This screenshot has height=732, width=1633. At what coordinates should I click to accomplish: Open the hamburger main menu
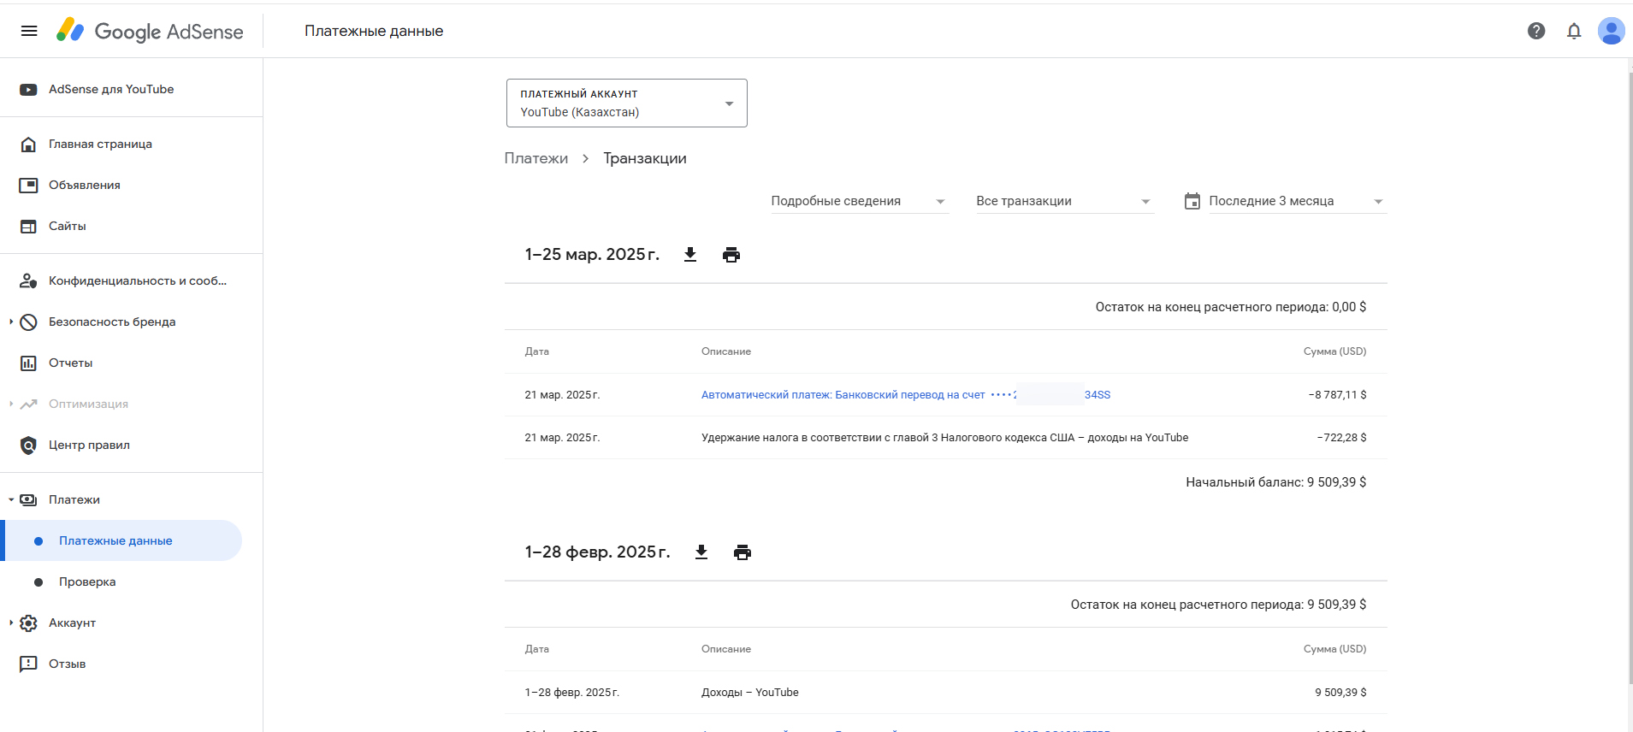pos(29,31)
